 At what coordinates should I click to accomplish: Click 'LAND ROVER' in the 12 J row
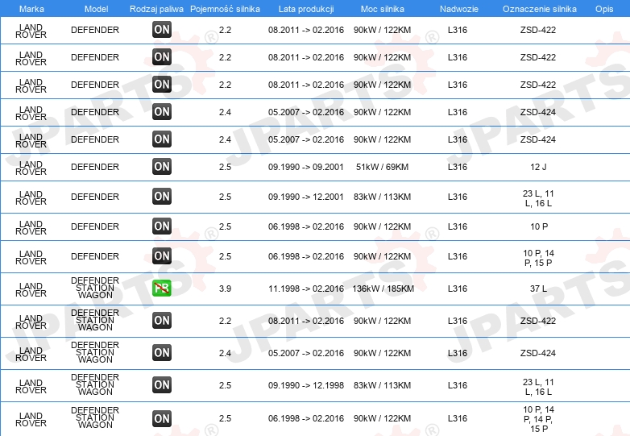(31, 168)
